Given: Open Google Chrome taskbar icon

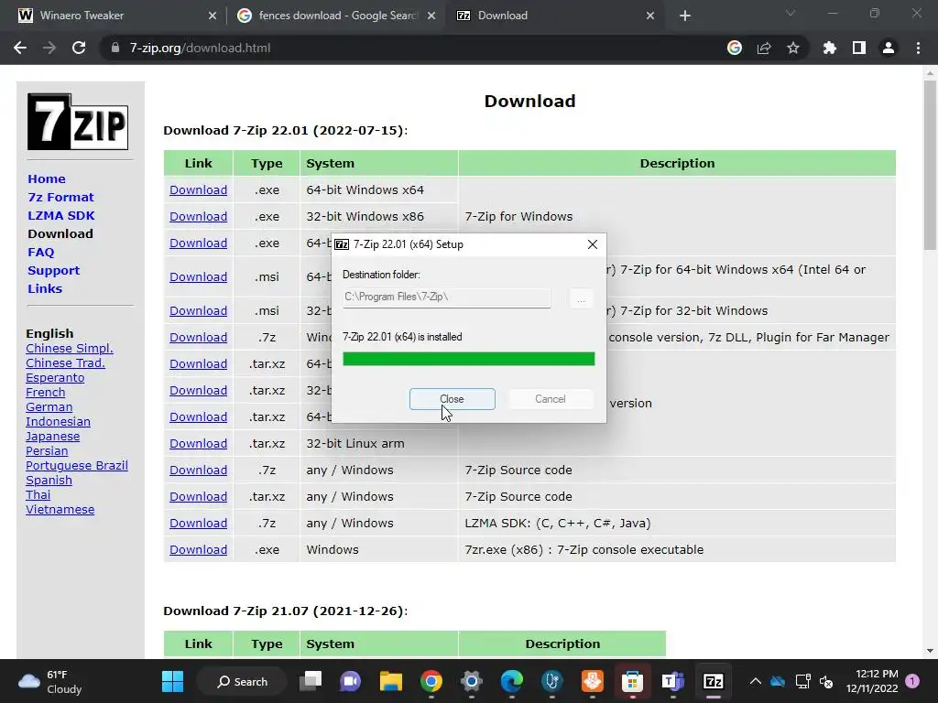Looking at the screenshot, I should [x=431, y=681].
